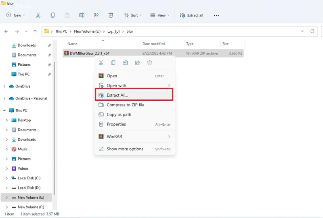
Task: Select Local Disk (D:) in the sidebar
Action: coord(29,188)
